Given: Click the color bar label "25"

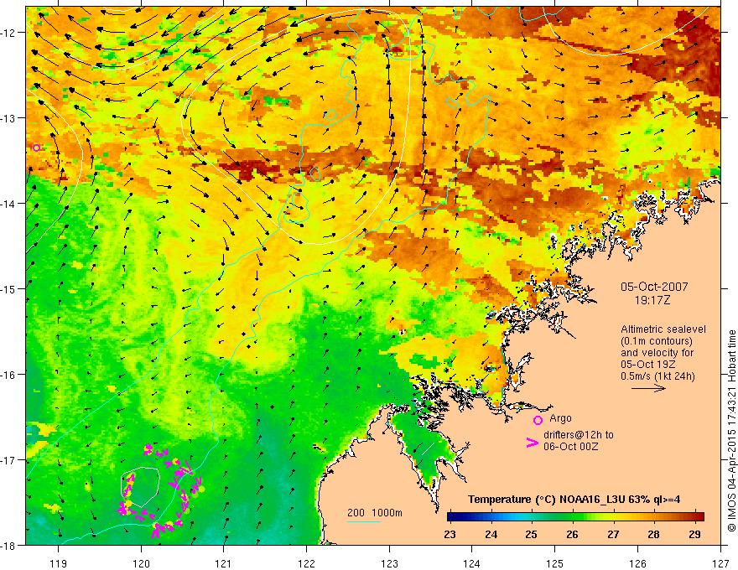Looking at the screenshot, I should coord(532,534).
